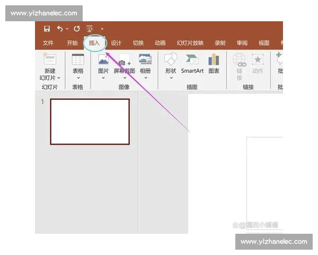318x255 pixels.
Task: Expand the undo history dropdown arrow
Action: click(66, 29)
